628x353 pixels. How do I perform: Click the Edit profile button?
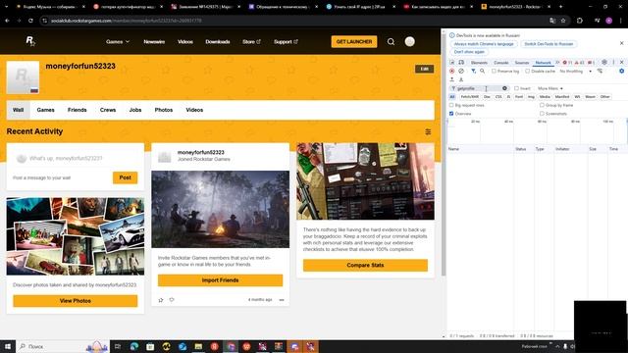point(425,69)
